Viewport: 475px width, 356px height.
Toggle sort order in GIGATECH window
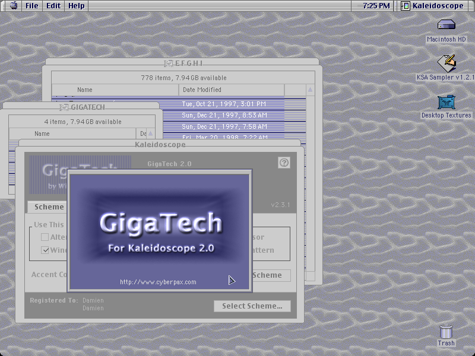pos(151,133)
